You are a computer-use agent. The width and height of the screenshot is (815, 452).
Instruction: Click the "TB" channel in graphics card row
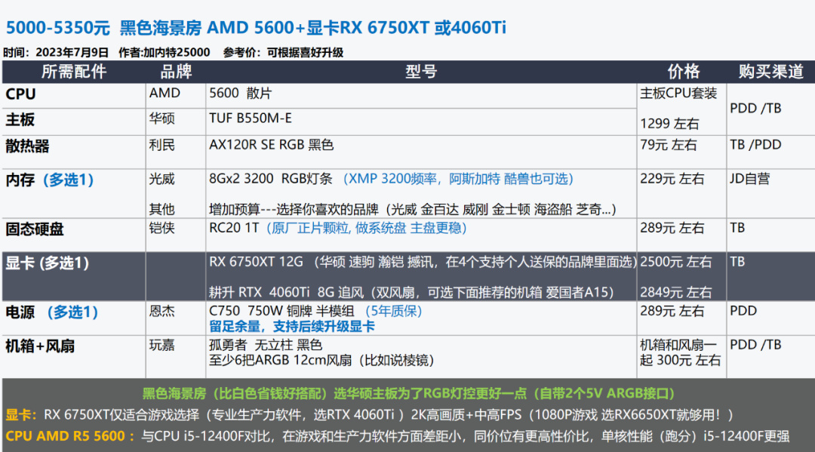(737, 262)
